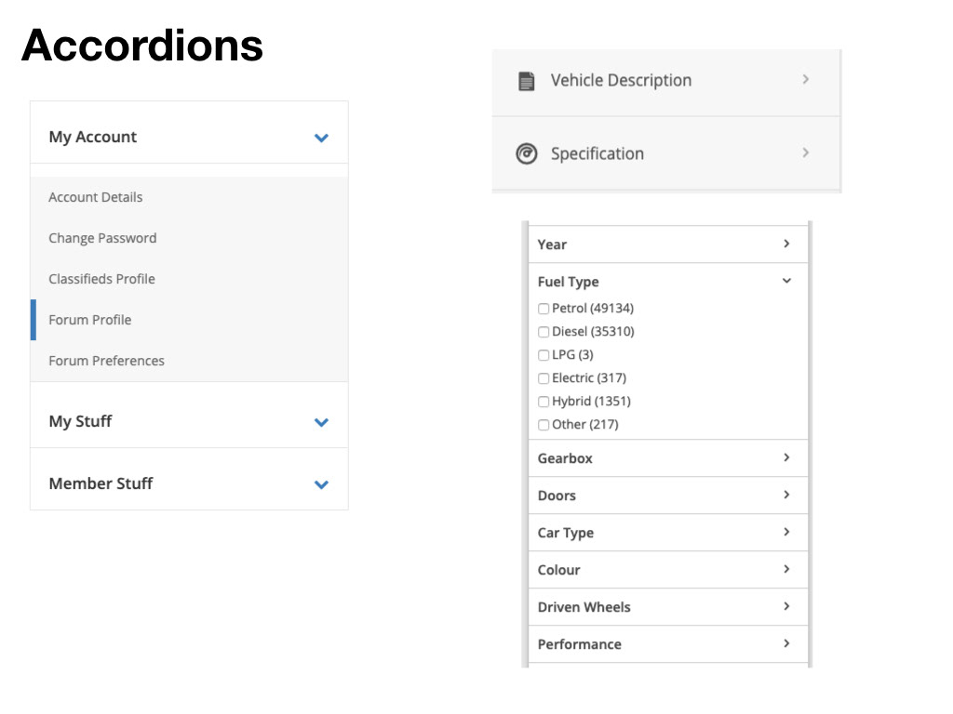Click the My Account header label

coord(93,138)
